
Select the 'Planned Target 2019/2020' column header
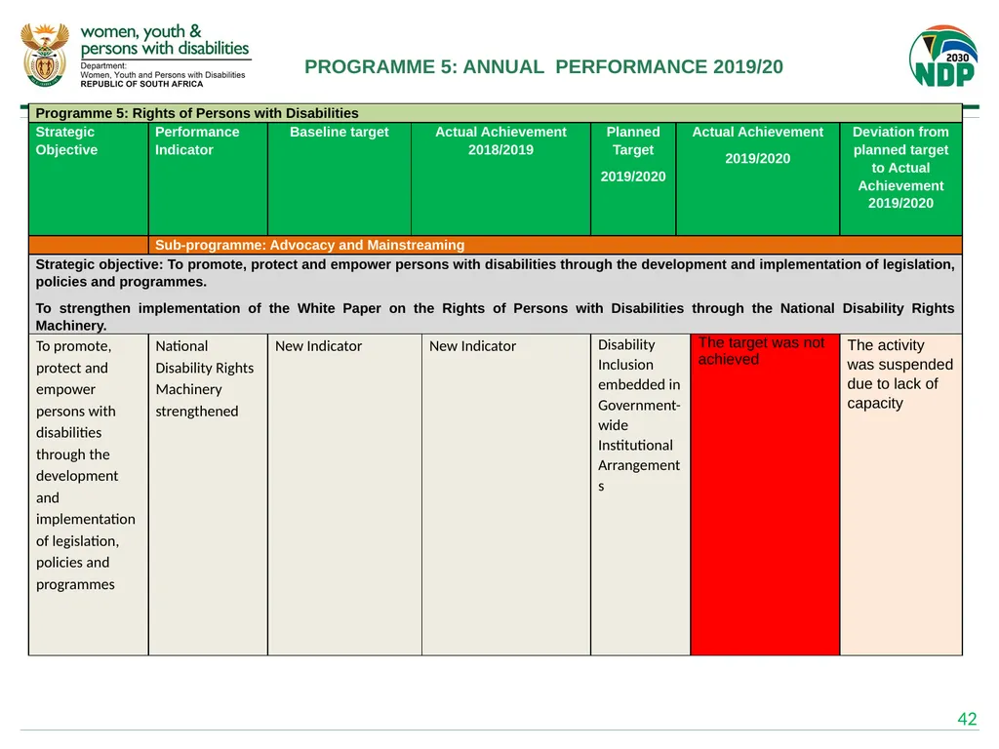(x=633, y=179)
